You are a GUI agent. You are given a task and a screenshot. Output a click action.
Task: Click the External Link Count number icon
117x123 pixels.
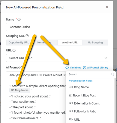[71, 103]
